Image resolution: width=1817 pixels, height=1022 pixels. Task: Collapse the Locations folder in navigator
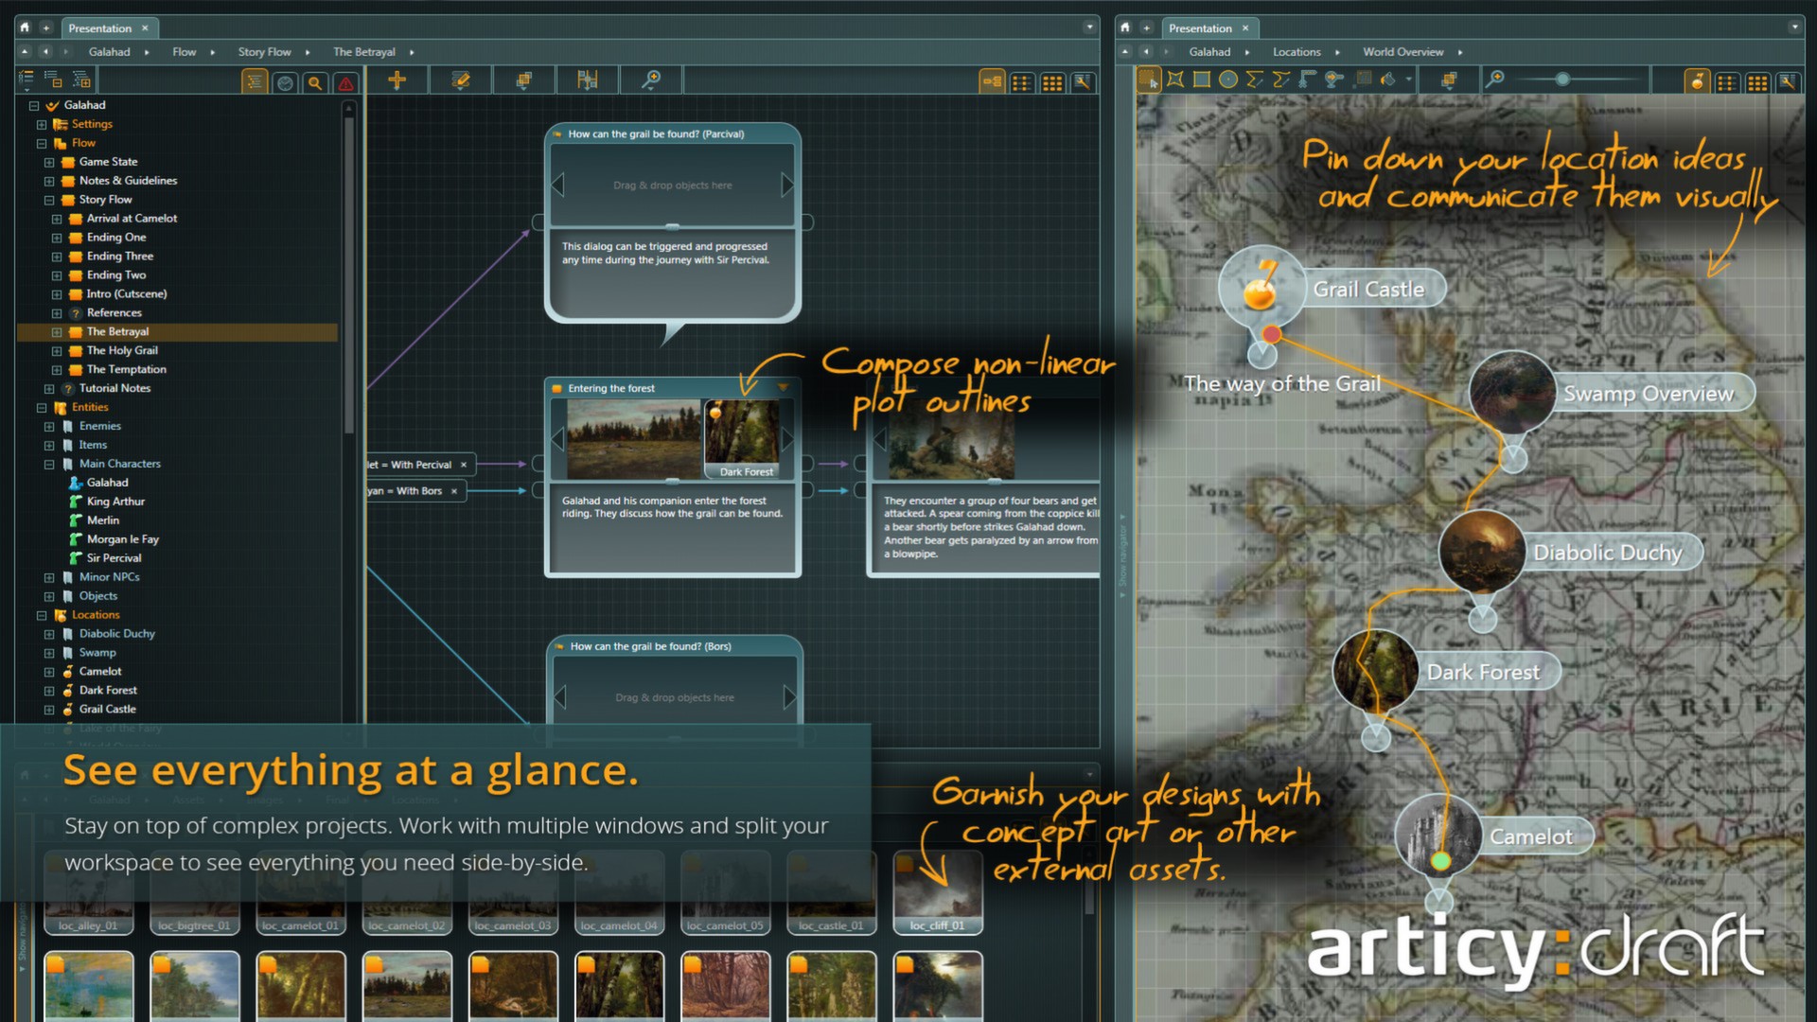tap(42, 616)
